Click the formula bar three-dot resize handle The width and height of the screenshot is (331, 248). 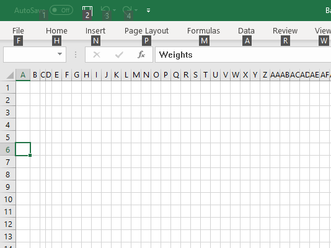pos(76,55)
